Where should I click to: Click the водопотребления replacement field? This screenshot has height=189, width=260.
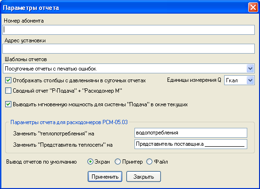pyautogui.click(x=191, y=133)
